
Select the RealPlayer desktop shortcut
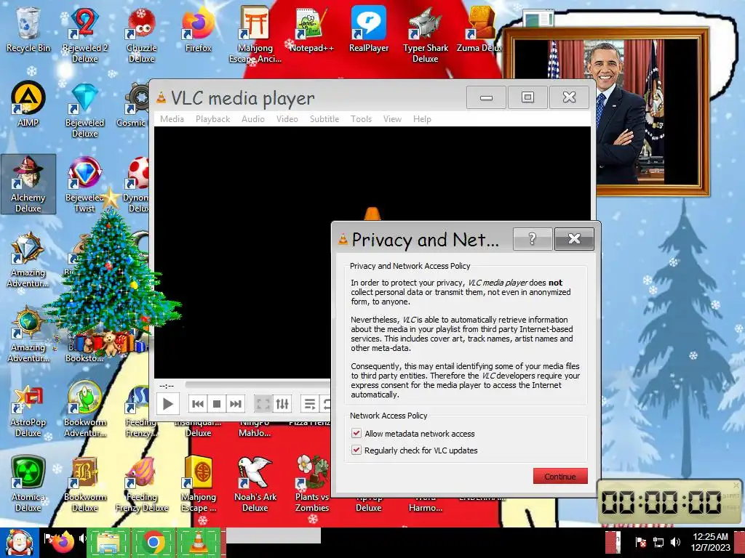tap(369, 29)
